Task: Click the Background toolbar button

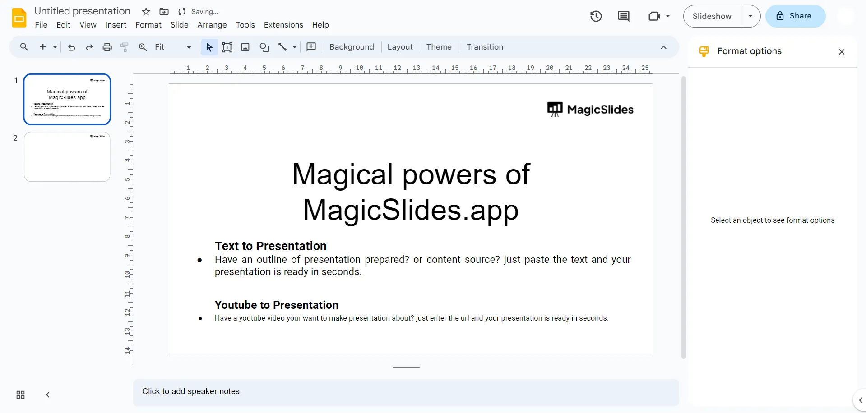Action: point(352,47)
